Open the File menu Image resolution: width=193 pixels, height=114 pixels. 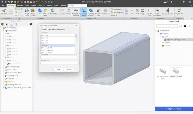point(3,6)
